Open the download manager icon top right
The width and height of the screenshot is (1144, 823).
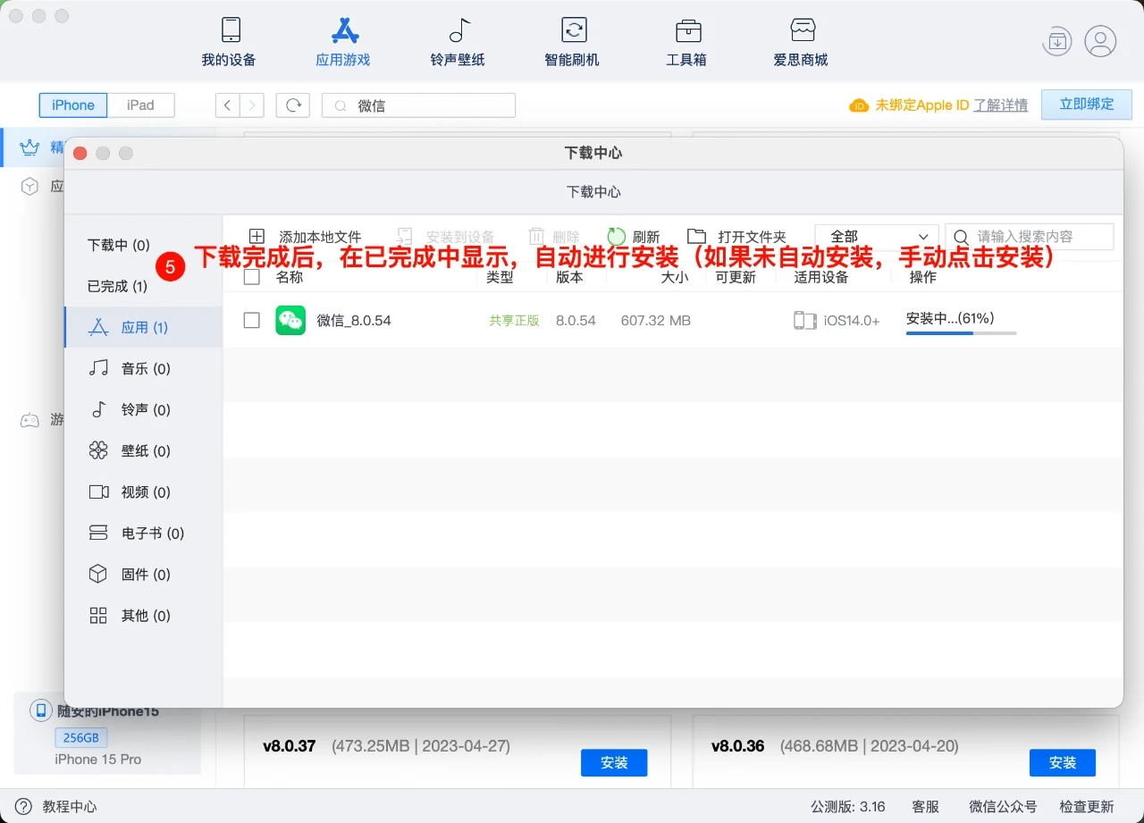point(1056,41)
